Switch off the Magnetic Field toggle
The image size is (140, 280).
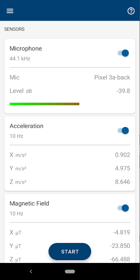tap(123, 208)
